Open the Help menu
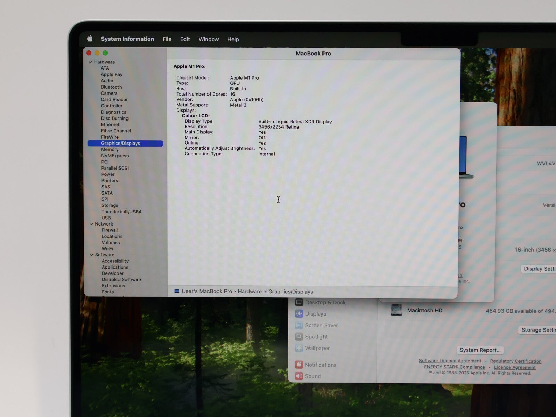The height and width of the screenshot is (417, 556). tap(233, 39)
